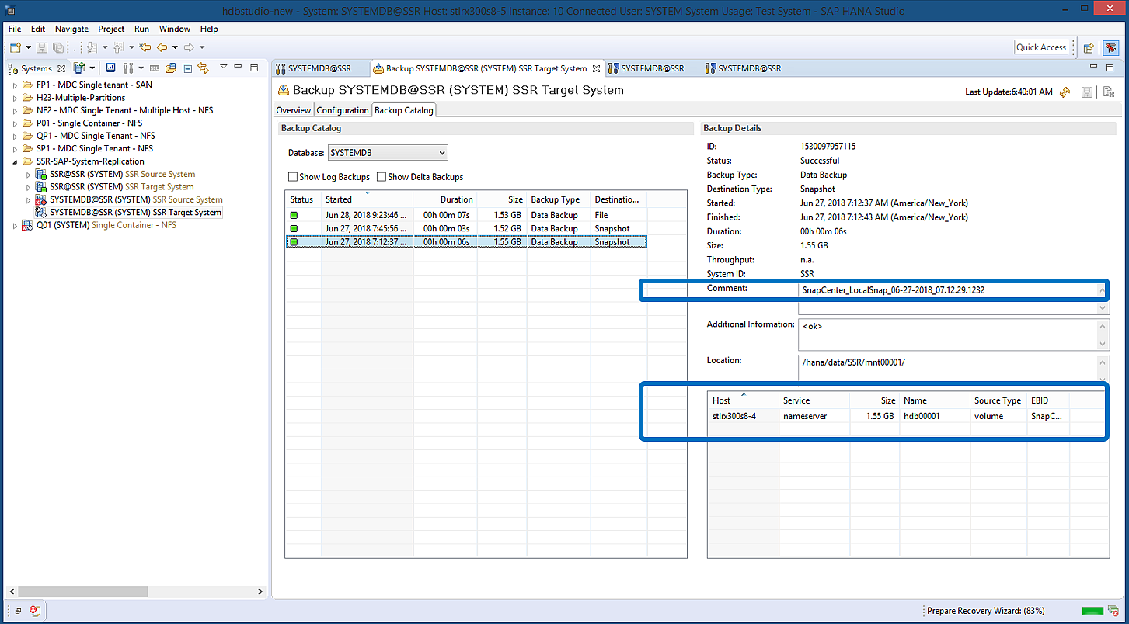Enable Show Delta Backups checkbox
This screenshot has width=1129, height=624.
[382, 177]
